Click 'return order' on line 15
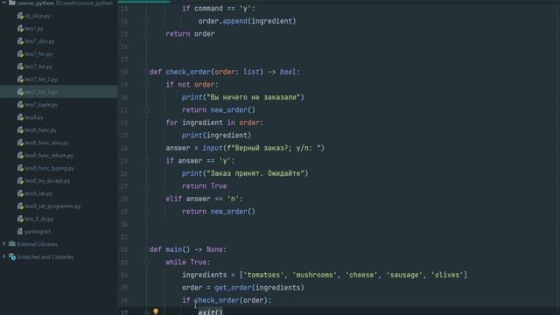The width and height of the screenshot is (560, 315). point(190,34)
